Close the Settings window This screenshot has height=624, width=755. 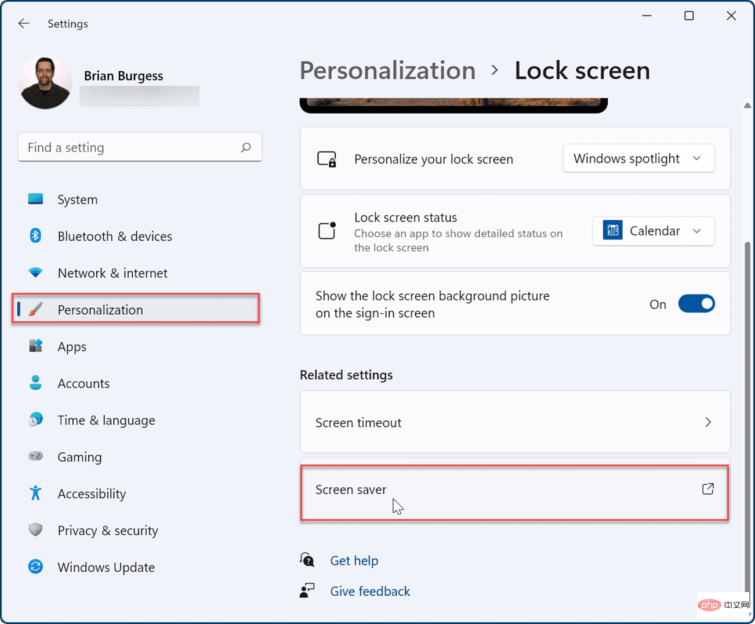[x=731, y=16]
